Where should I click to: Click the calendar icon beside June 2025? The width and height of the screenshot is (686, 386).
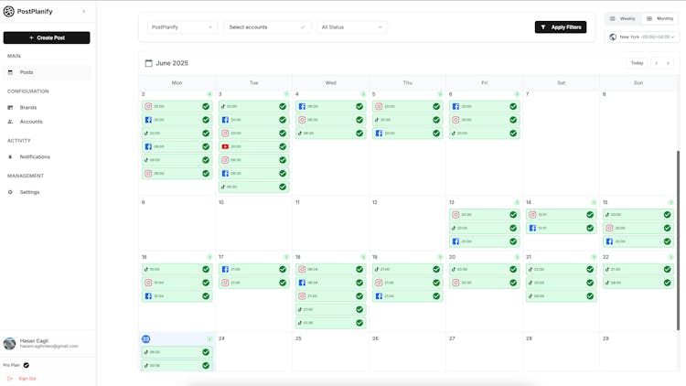(x=149, y=63)
